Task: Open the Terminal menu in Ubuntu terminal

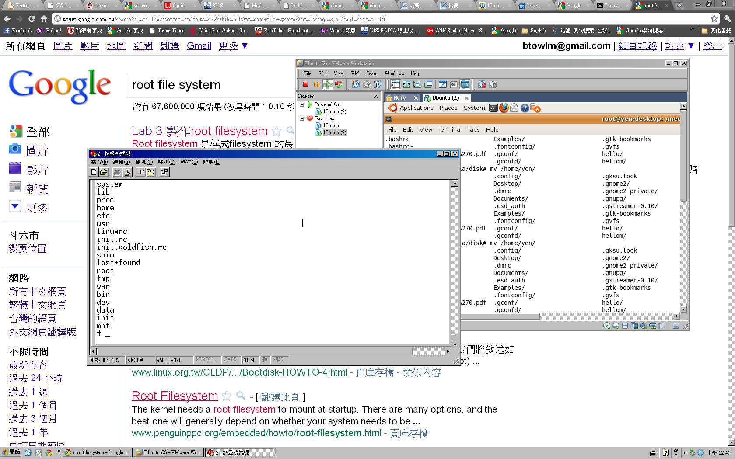Action: 450,130
